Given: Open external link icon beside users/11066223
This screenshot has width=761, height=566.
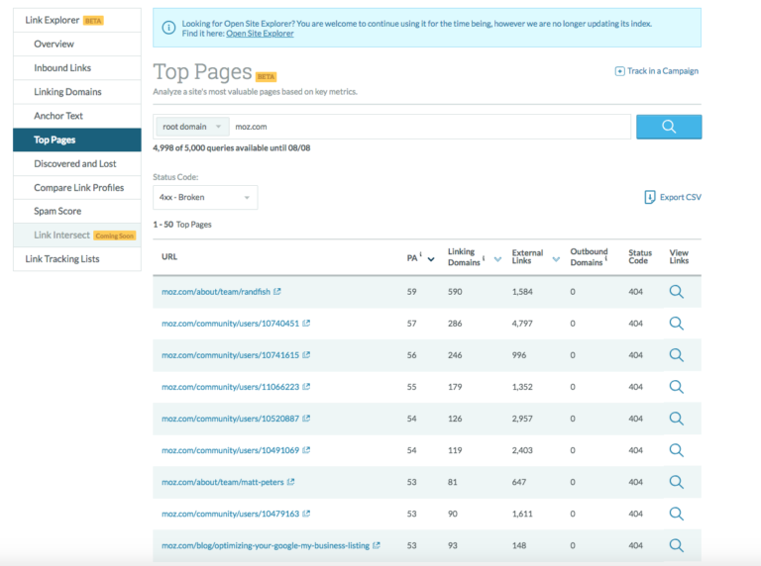Looking at the screenshot, I should click(306, 386).
